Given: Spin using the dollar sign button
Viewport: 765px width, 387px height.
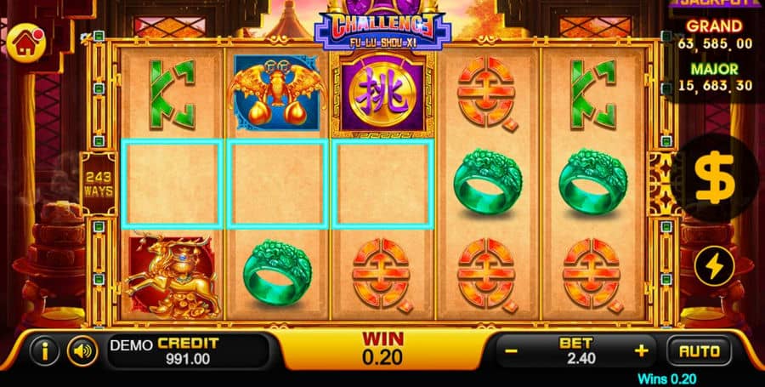Looking at the screenshot, I should pyautogui.click(x=714, y=178).
